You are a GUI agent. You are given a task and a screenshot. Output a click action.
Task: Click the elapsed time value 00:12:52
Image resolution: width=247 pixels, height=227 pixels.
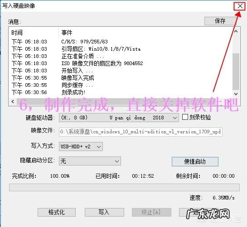(x=143, y=176)
